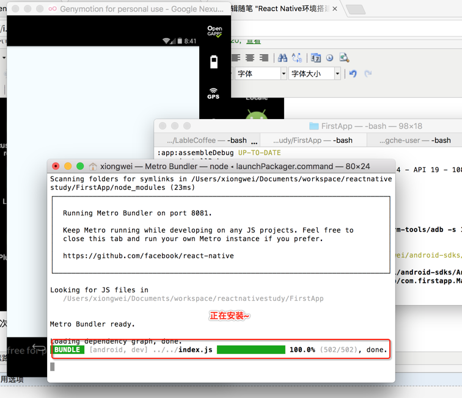Click :app:assembleDebug in FirstApp terminal
Image resolution: width=462 pixels, height=398 pixels.
pyautogui.click(x=196, y=153)
